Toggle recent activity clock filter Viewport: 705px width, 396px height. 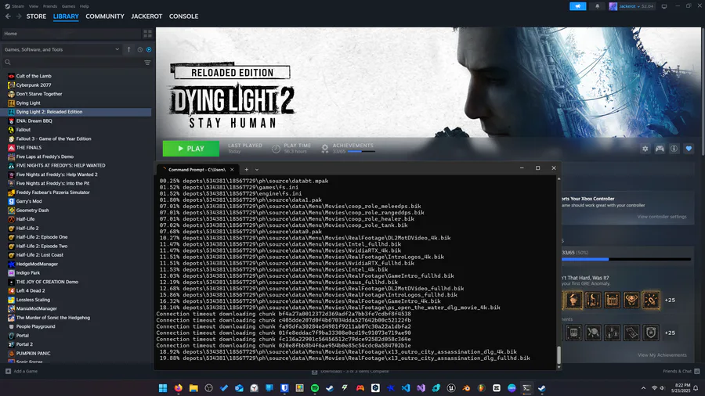point(140,49)
